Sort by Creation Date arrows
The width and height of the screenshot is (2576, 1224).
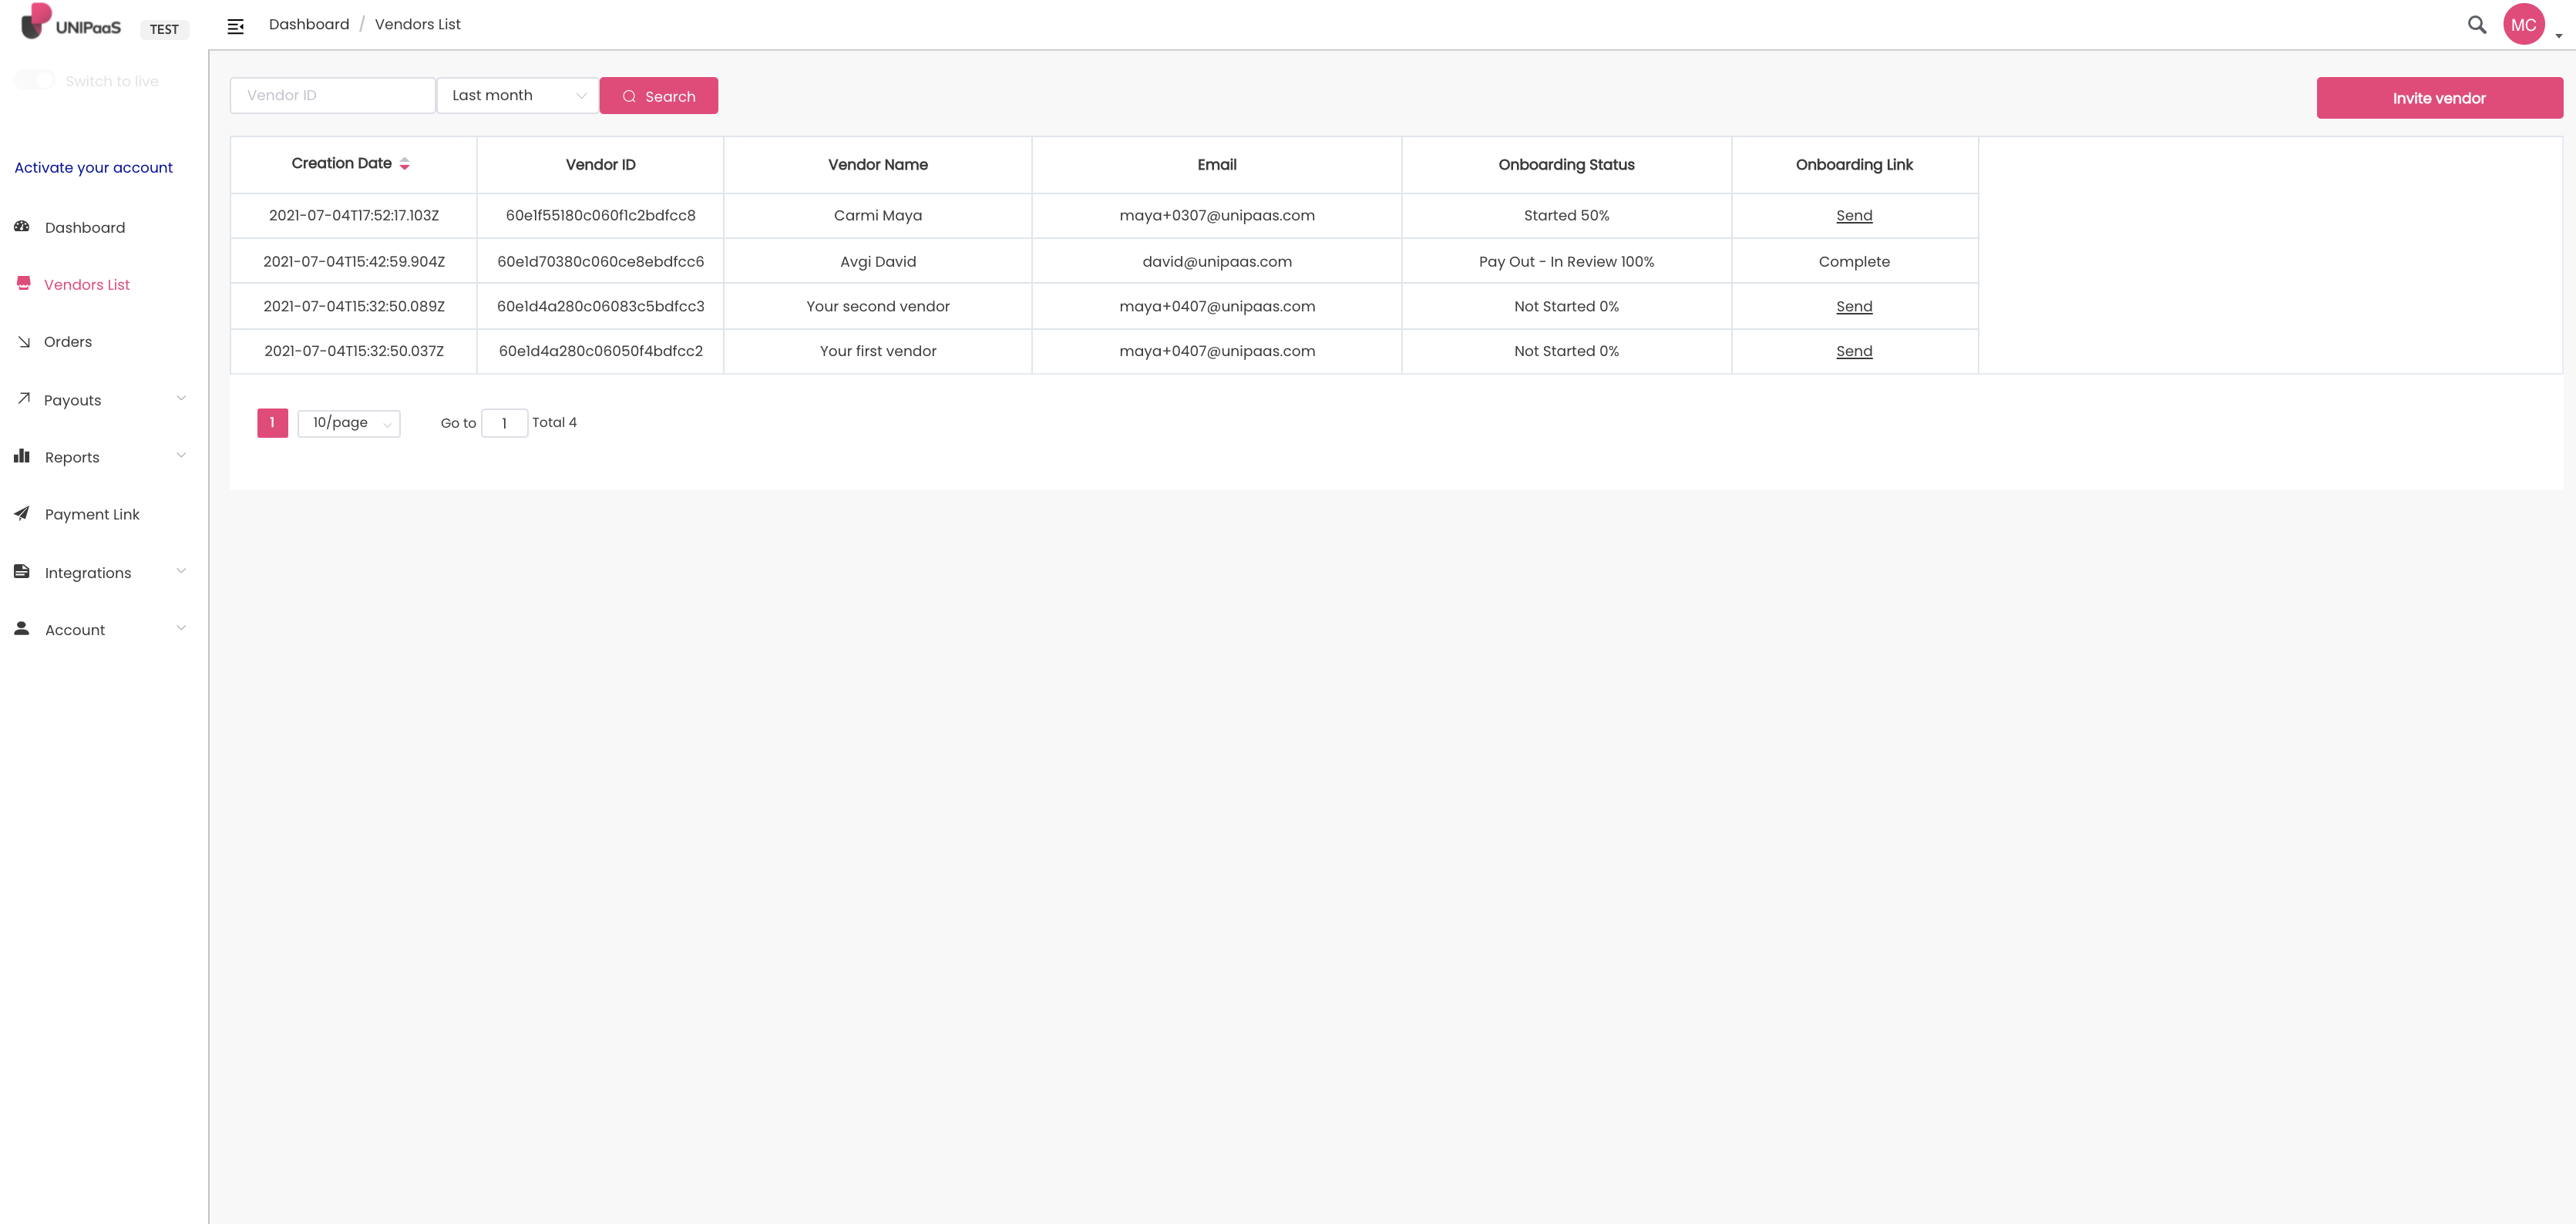tap(405, 164)
